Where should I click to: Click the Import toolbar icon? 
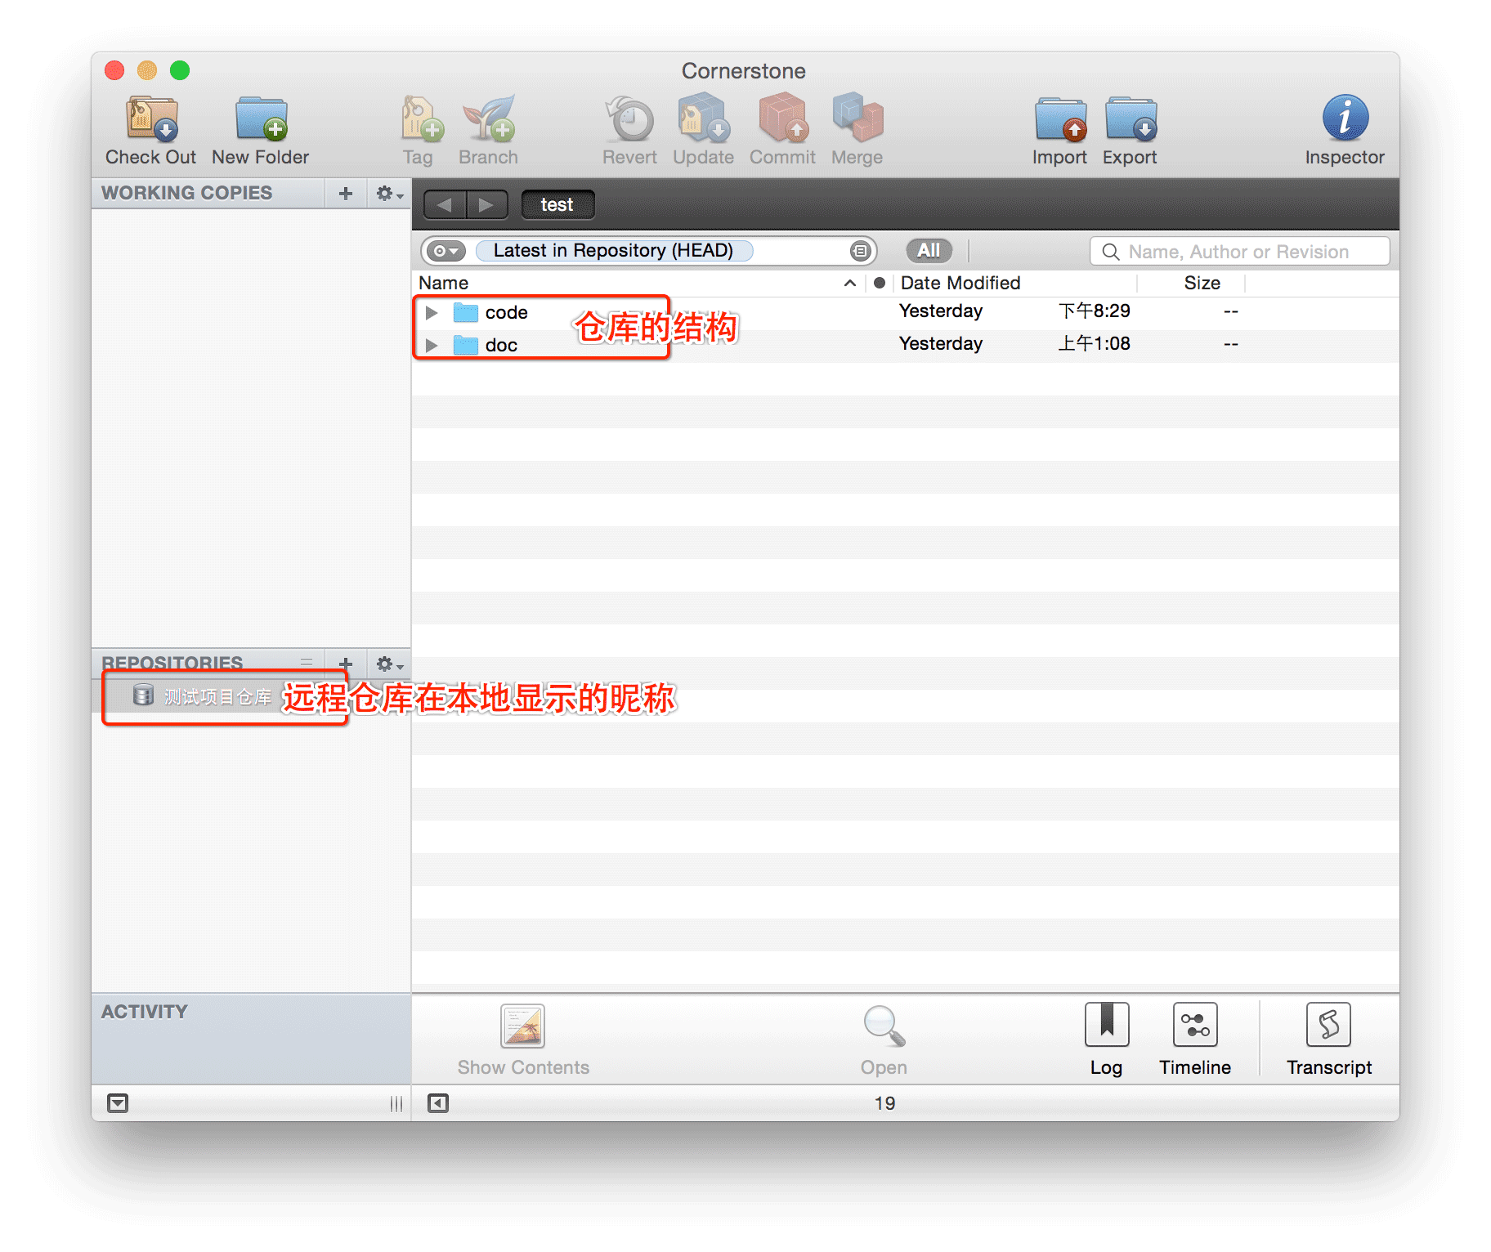click(1060, 119)
